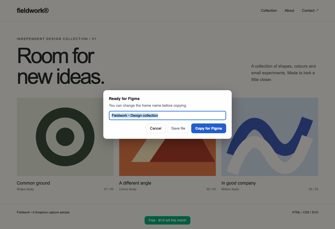Click the Independent Design Collection / 01 label
335x229 pixels.
coord(57,39)
